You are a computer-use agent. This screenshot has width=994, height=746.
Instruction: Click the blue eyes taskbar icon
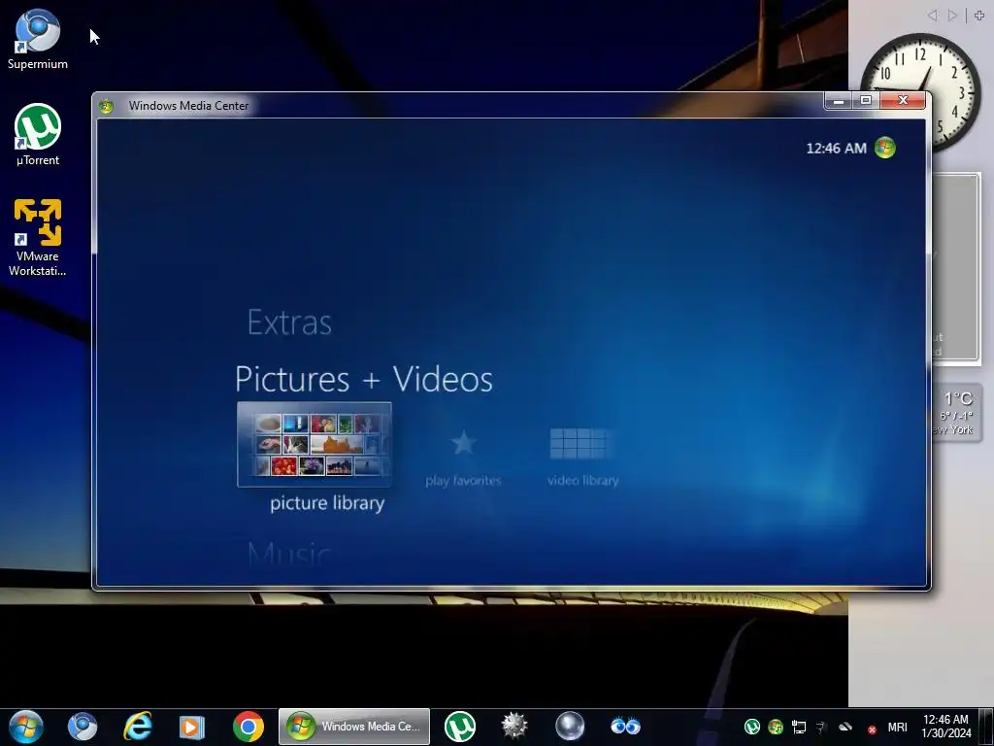(625, 726)
